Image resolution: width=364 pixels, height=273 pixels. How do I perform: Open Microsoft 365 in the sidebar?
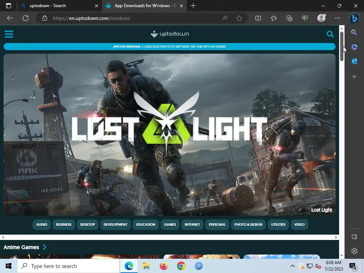tap(354, 47)
